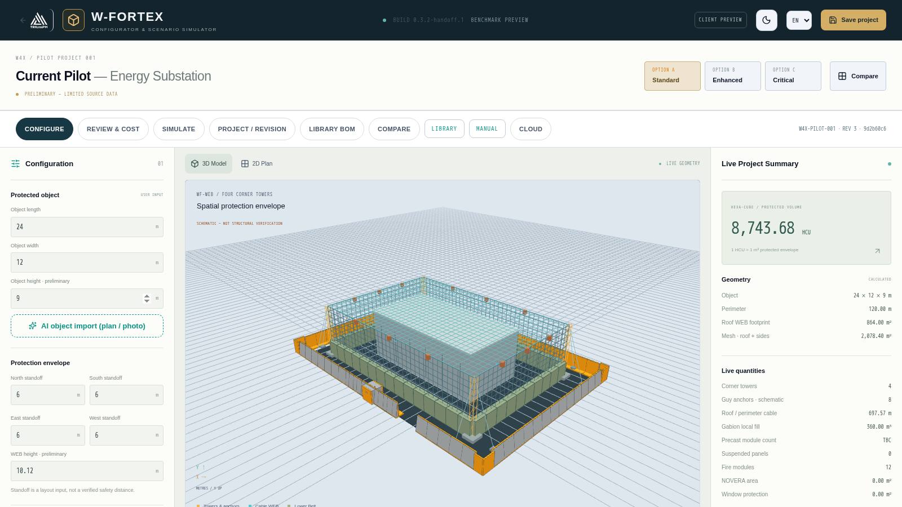This screenshot has height=507, width=902.
Task: Select Option B Enhanced
Action: tap(733, 76)
